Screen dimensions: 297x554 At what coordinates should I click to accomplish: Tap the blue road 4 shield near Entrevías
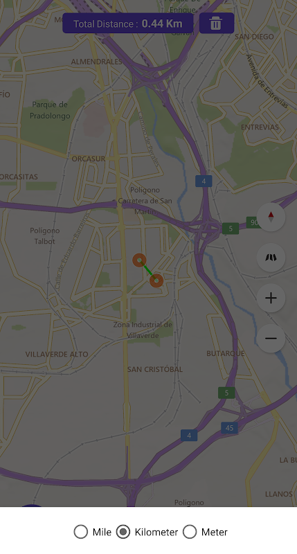click(x=204, y=181)
